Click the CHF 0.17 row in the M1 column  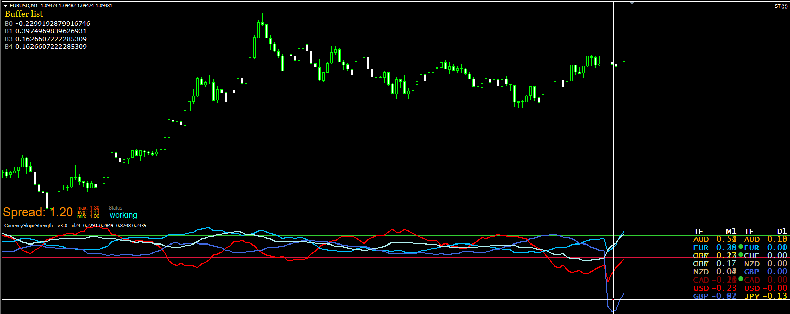[x=715, y=264]
